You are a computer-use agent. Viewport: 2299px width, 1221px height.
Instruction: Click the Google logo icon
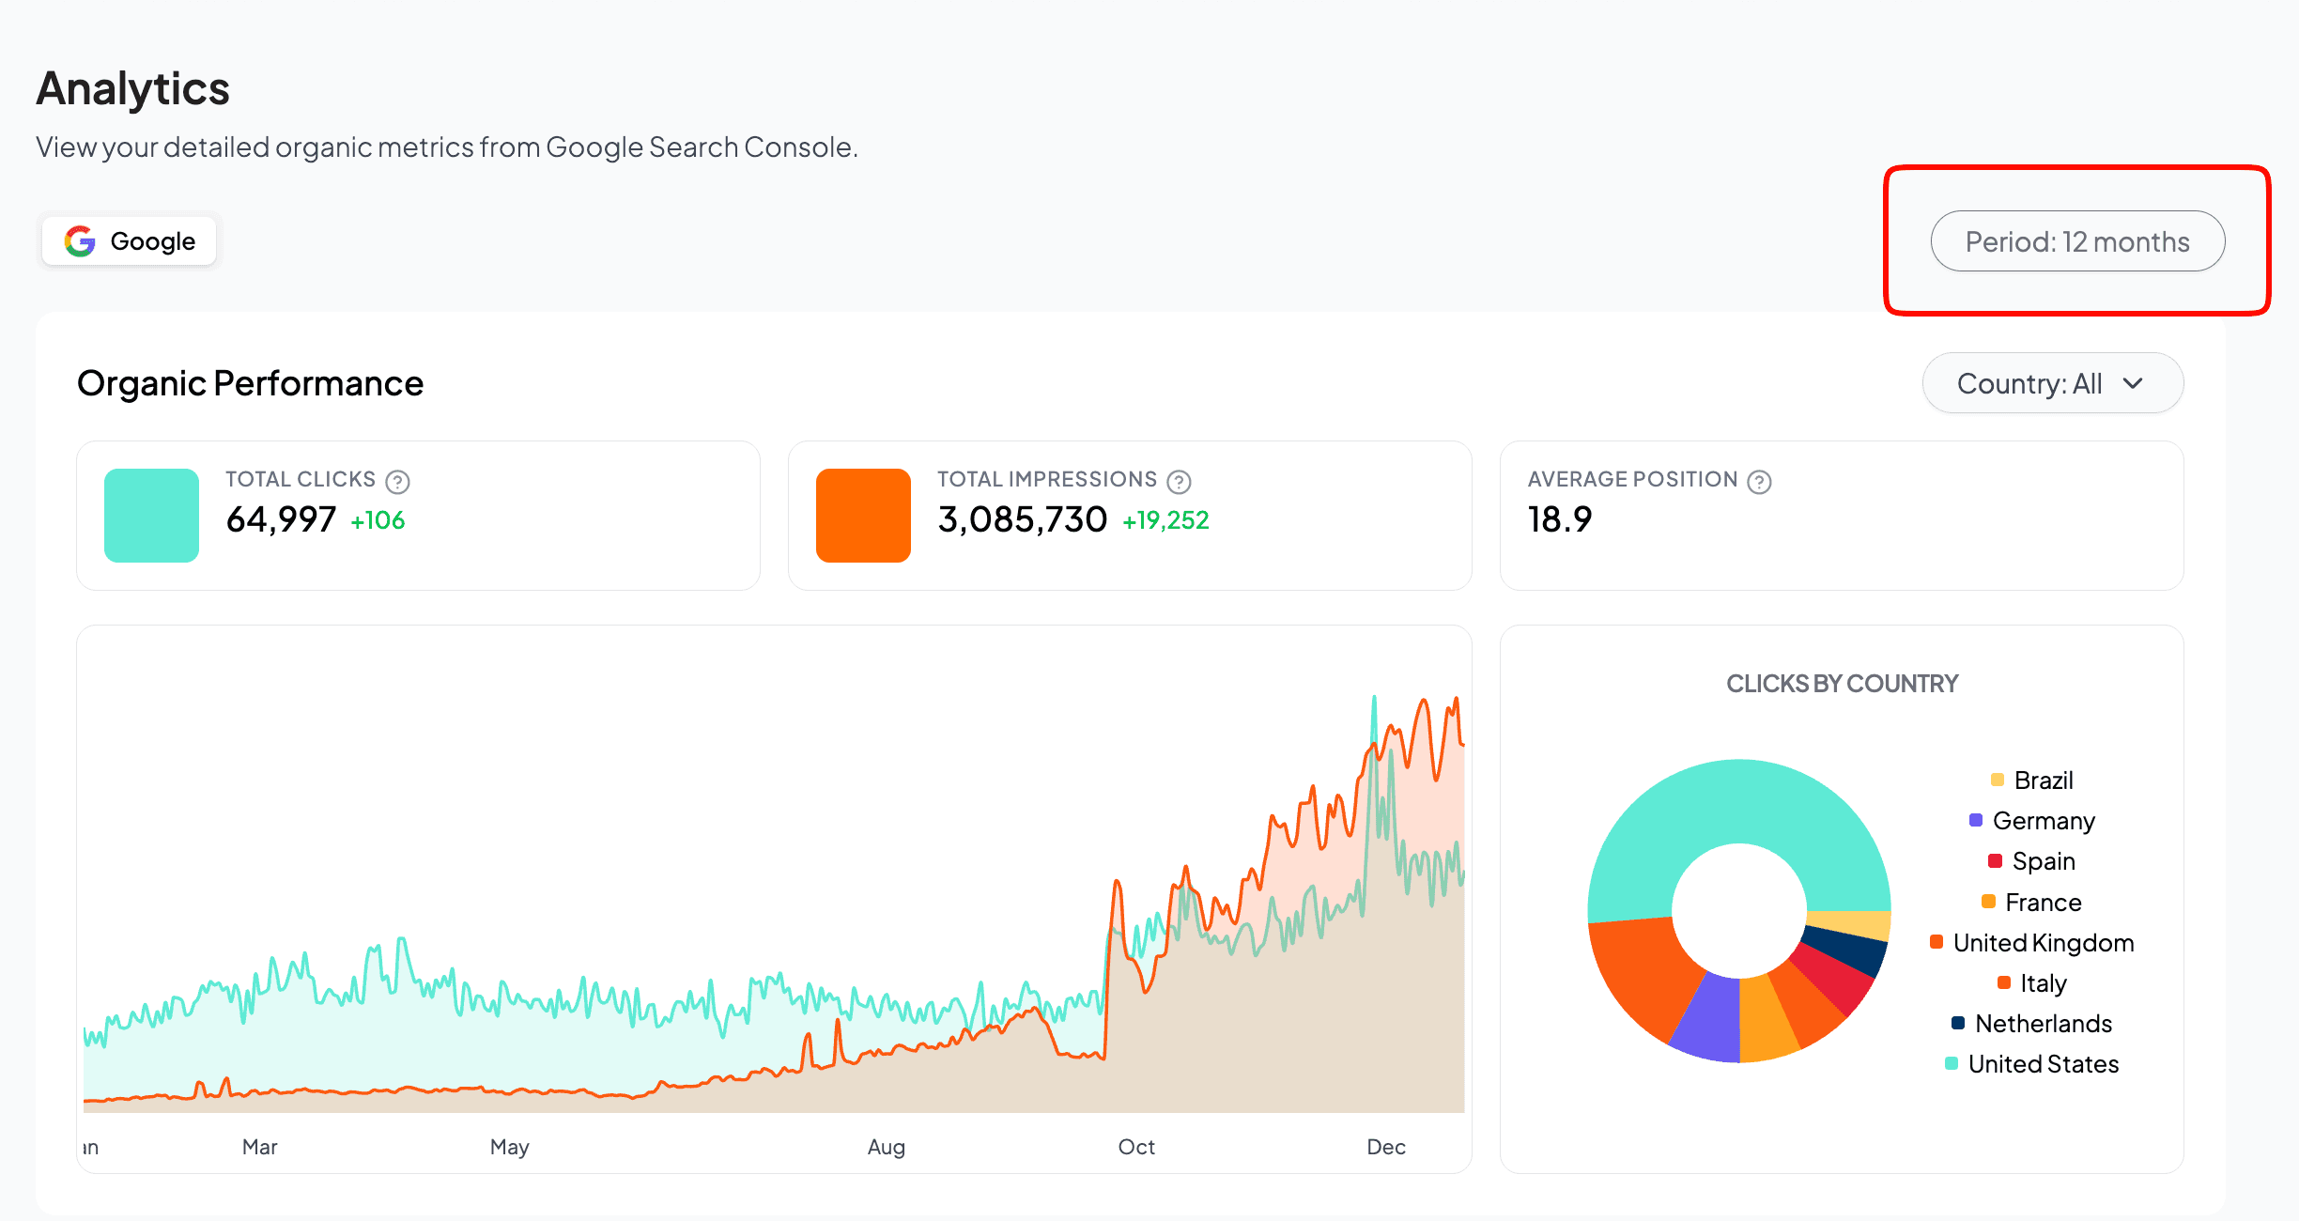coord(80,240)
